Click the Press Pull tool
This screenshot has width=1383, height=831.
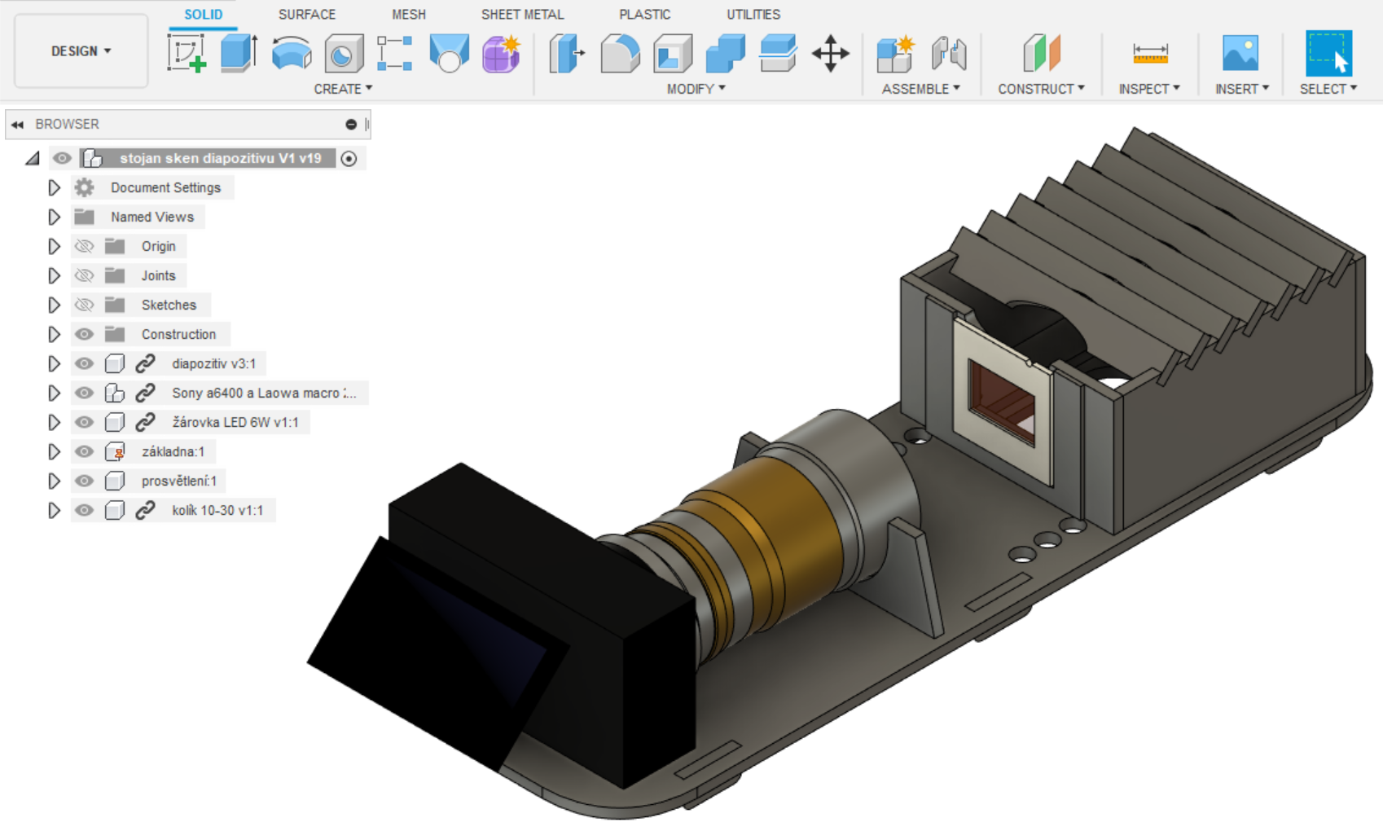pyautogui.click(x=567, y=55)
